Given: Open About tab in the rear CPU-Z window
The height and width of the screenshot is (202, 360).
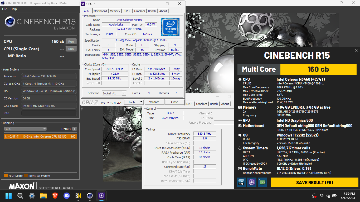Looking at the screenshot, I should click(x=225, y=104).
